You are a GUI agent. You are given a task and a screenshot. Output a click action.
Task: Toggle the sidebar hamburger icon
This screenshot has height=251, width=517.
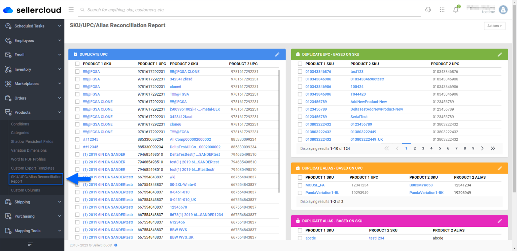click(71, 9)
